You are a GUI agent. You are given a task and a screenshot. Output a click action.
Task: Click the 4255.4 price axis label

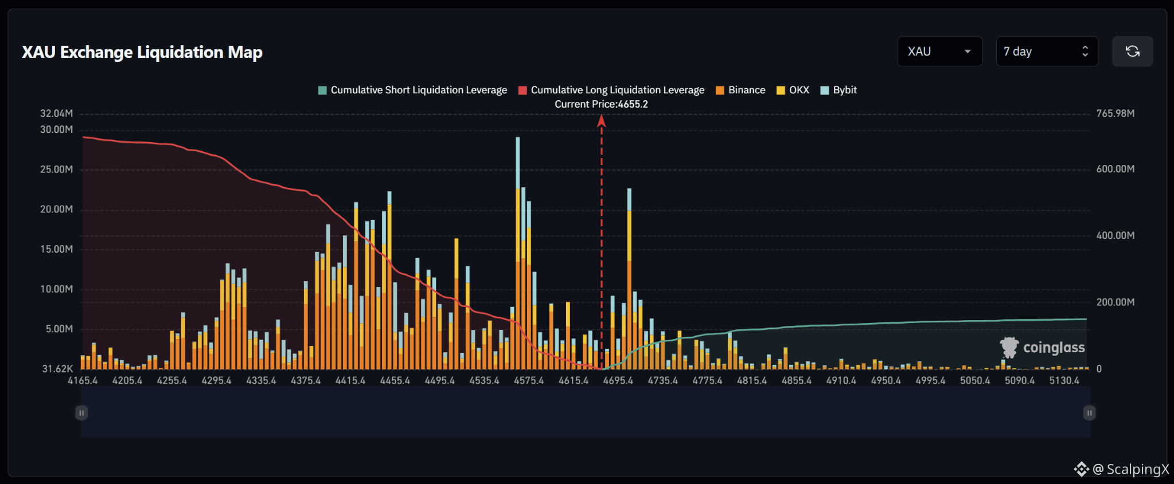point(172,380)
